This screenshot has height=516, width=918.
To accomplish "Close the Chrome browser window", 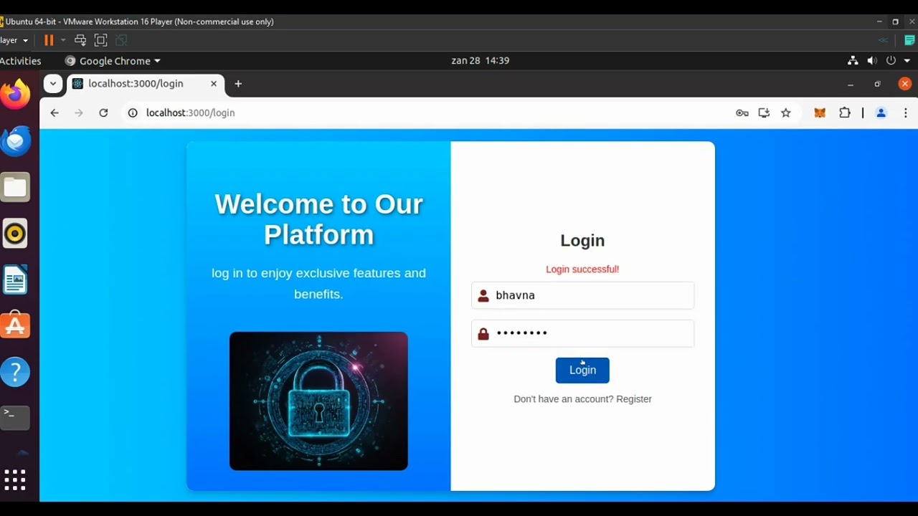I will coord(904,84).
